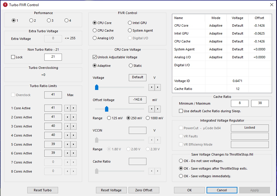The image size is (277, 196).
Task: Decrease the 6 Cores Active ratio arrow
Action: tap(67, 153)
